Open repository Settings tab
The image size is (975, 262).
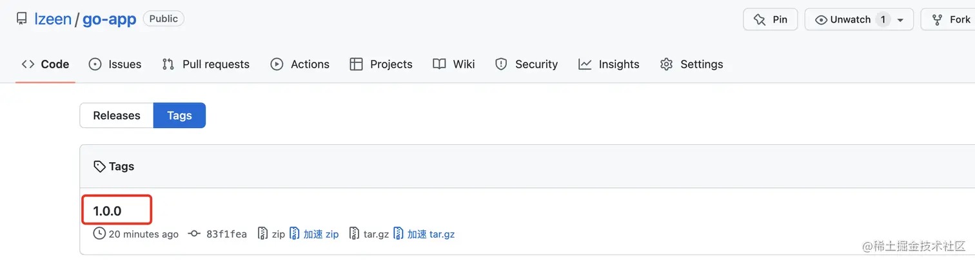coord(691,64)
